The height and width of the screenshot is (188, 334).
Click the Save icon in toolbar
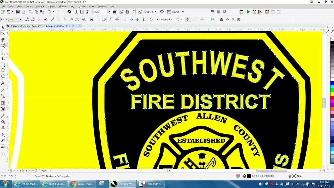click(x=18, y=12)
